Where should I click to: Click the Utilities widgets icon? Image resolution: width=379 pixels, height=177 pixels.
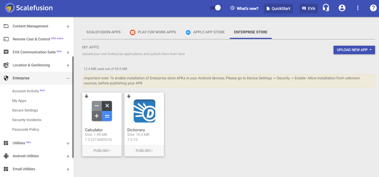pyautogui.click(x=6, y=143)
